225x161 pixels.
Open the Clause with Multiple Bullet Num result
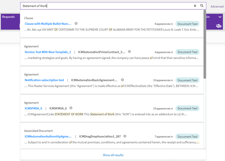click(x=48, y=23)
